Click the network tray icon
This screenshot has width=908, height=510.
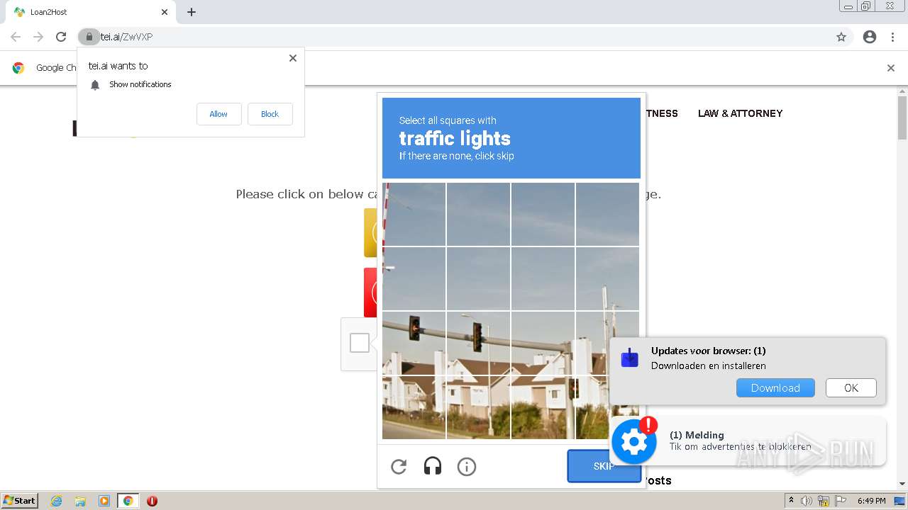click(824, 501)
